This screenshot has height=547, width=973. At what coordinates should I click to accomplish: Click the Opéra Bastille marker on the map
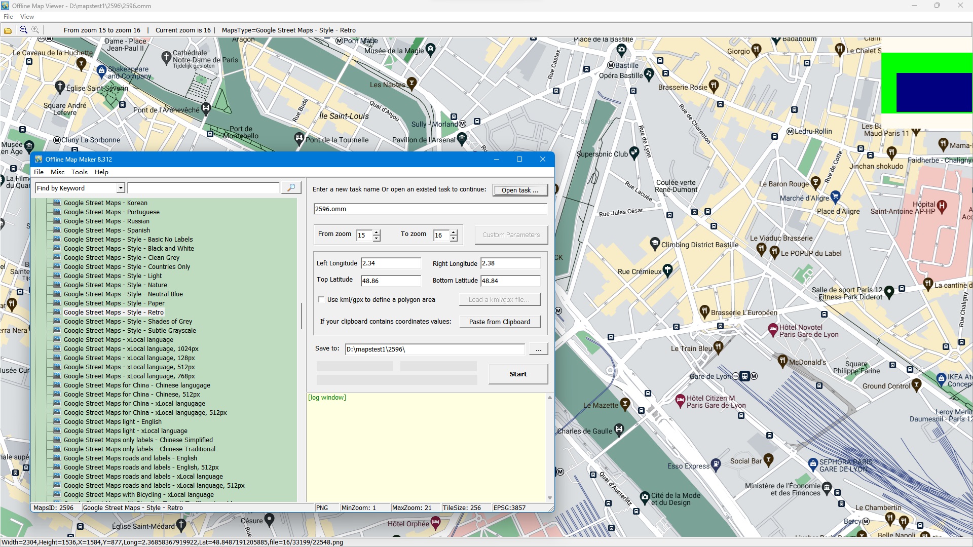pos(649,74)
